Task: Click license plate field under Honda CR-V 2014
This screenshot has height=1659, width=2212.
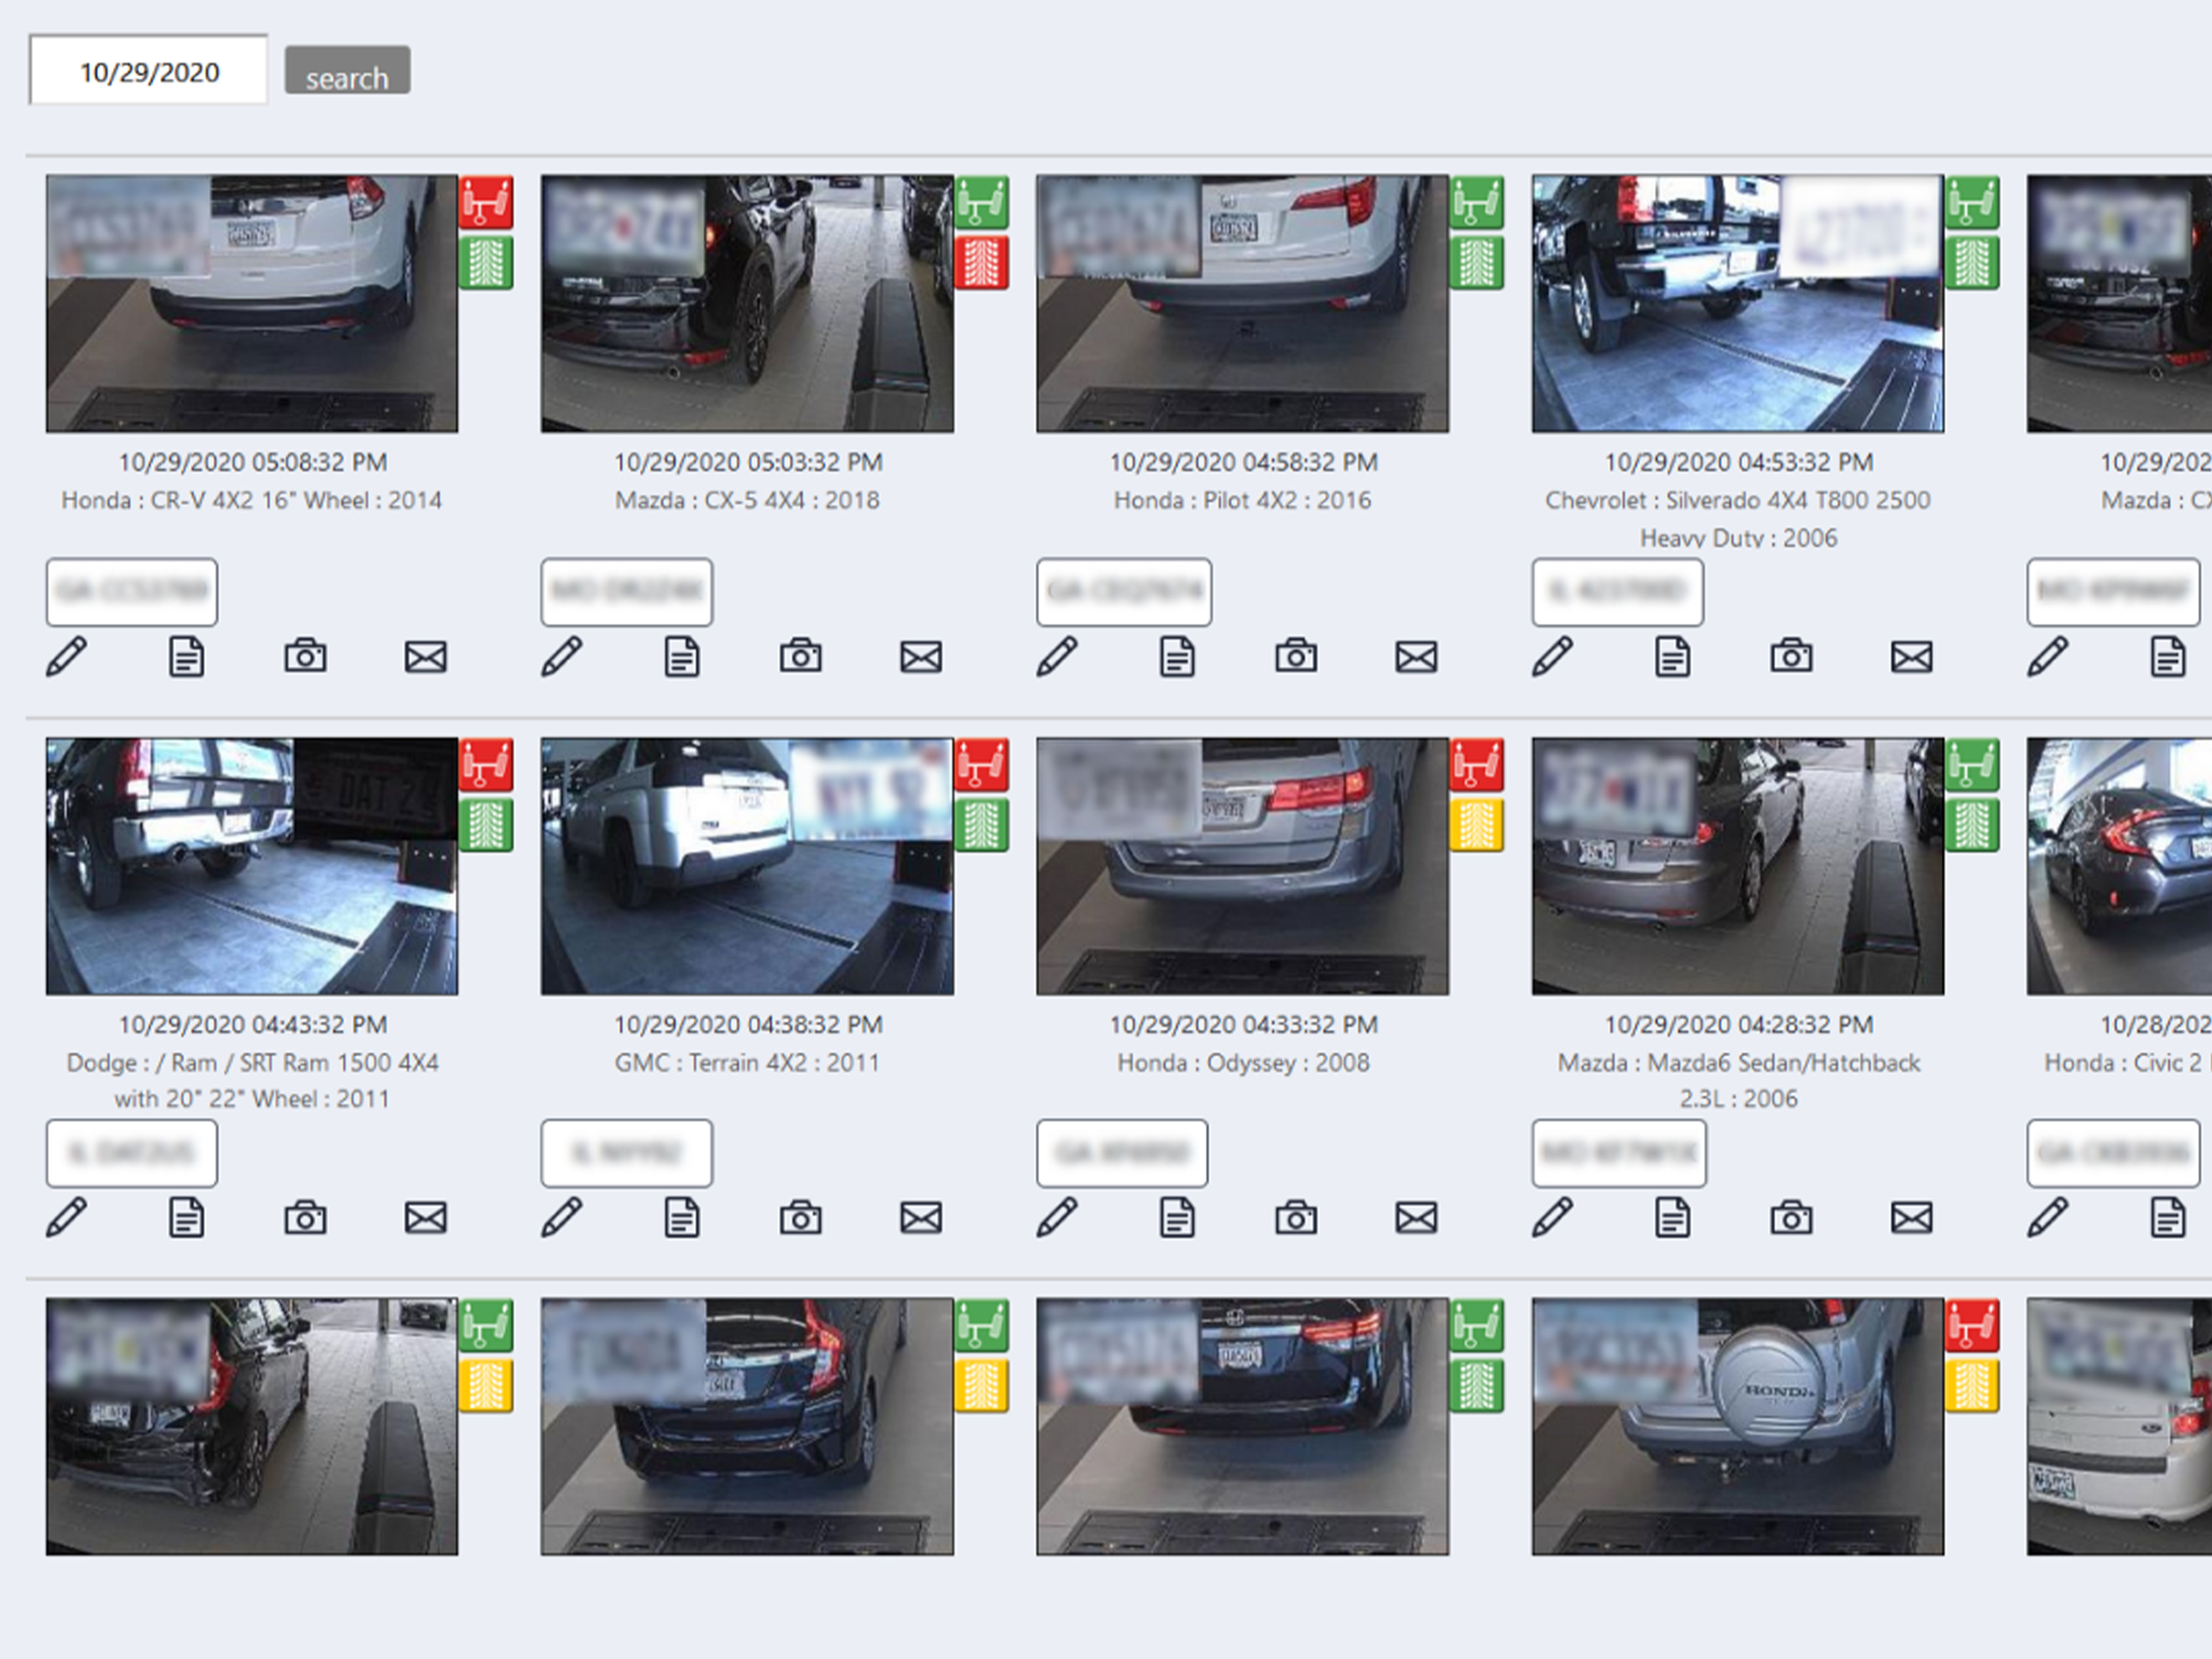Action: pos(132,592)
